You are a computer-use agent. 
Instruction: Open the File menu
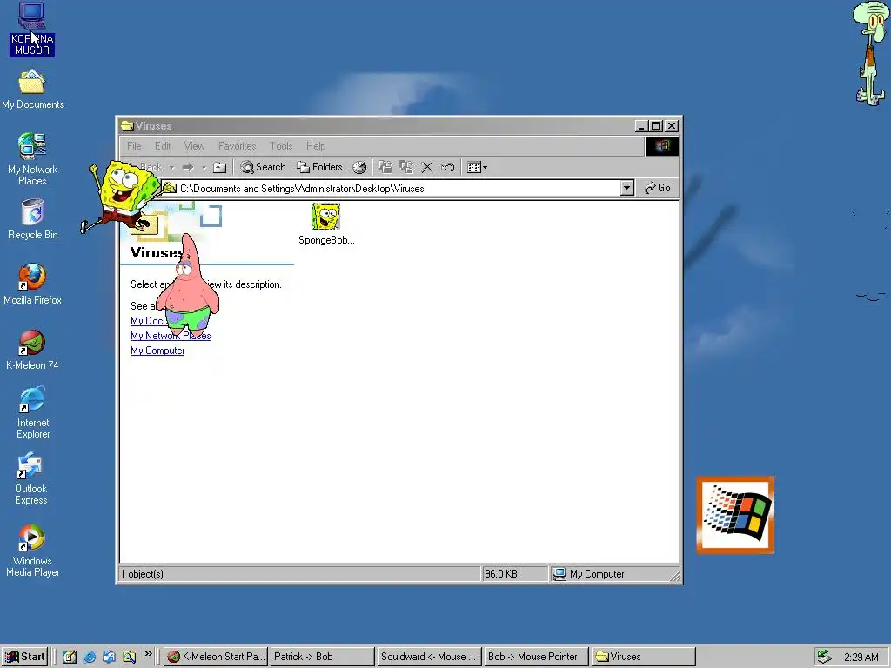(x=134, y=146)
